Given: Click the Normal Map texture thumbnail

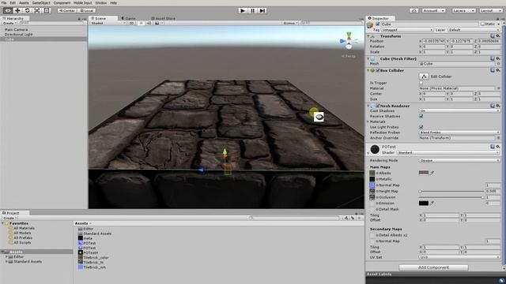Looking at the screenshot, I should pyautogui.click(x=372, y=185).
